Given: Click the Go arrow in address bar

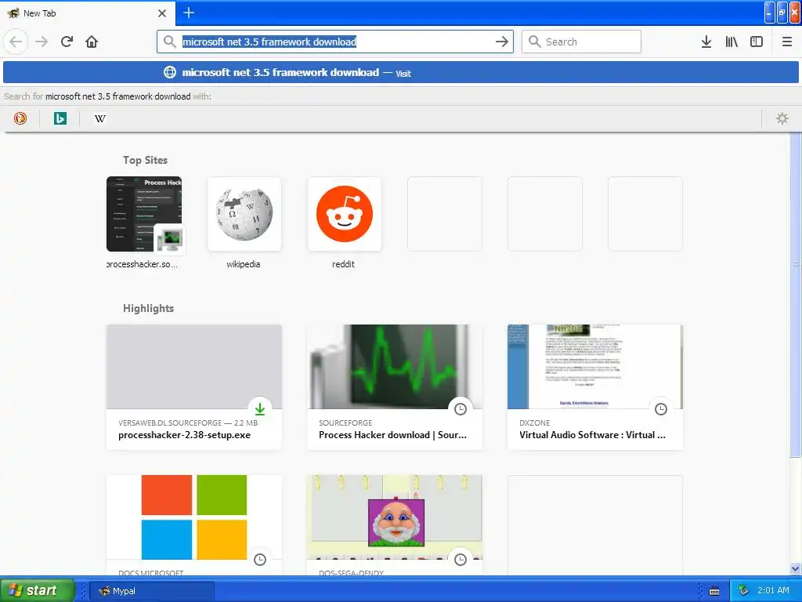Looking at the screenshot, I should (502, 42).
